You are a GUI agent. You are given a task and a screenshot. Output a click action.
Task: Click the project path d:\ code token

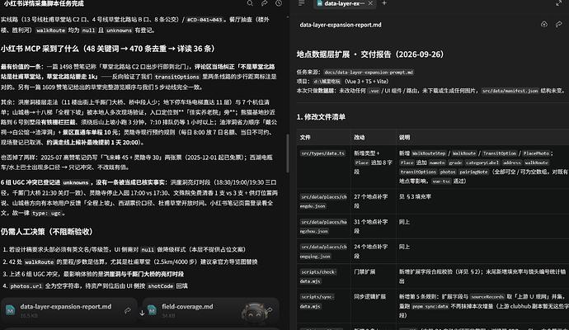pos(327,82)
